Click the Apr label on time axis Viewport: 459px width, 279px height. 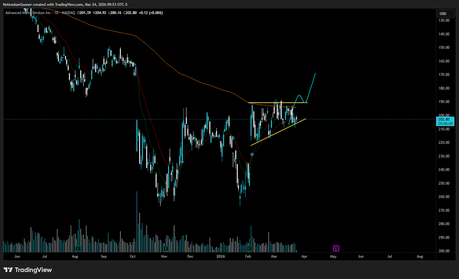click(304, 257)
